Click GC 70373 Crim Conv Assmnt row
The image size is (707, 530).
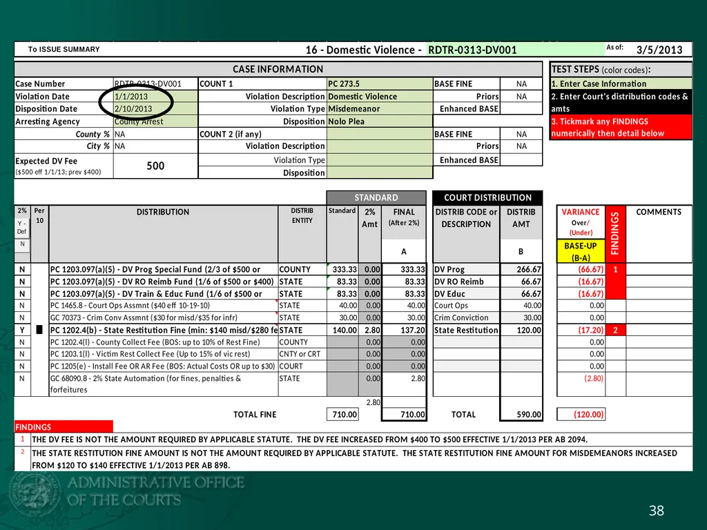pos(163,317)
